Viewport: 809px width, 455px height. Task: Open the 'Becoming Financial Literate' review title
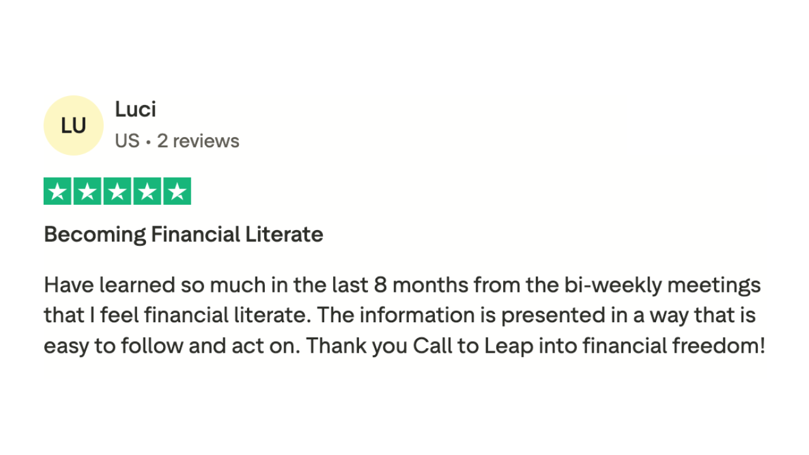point(183,234)
